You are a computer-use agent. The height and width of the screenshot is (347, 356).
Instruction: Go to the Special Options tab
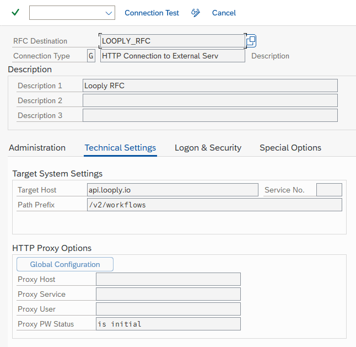pyautogui.click(x=290, y=147)
